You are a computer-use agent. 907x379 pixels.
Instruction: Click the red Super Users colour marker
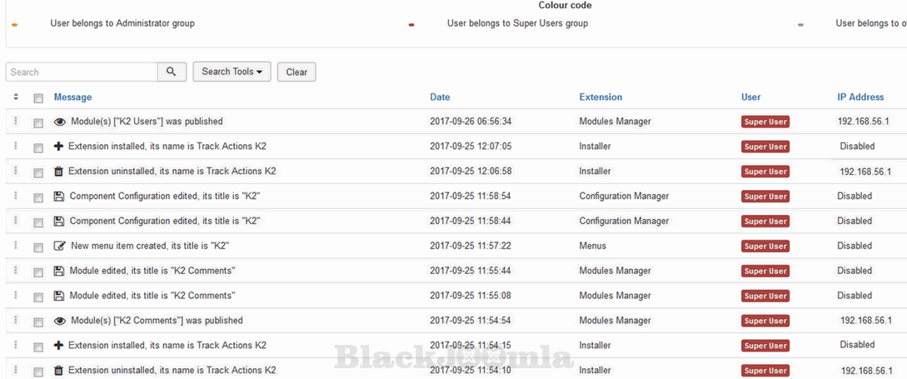[x=411, y=25]
